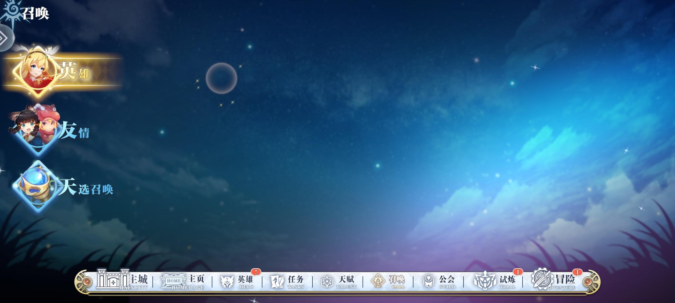
Task: Open the Guild shield icon
Action: (x=428, y=281)
